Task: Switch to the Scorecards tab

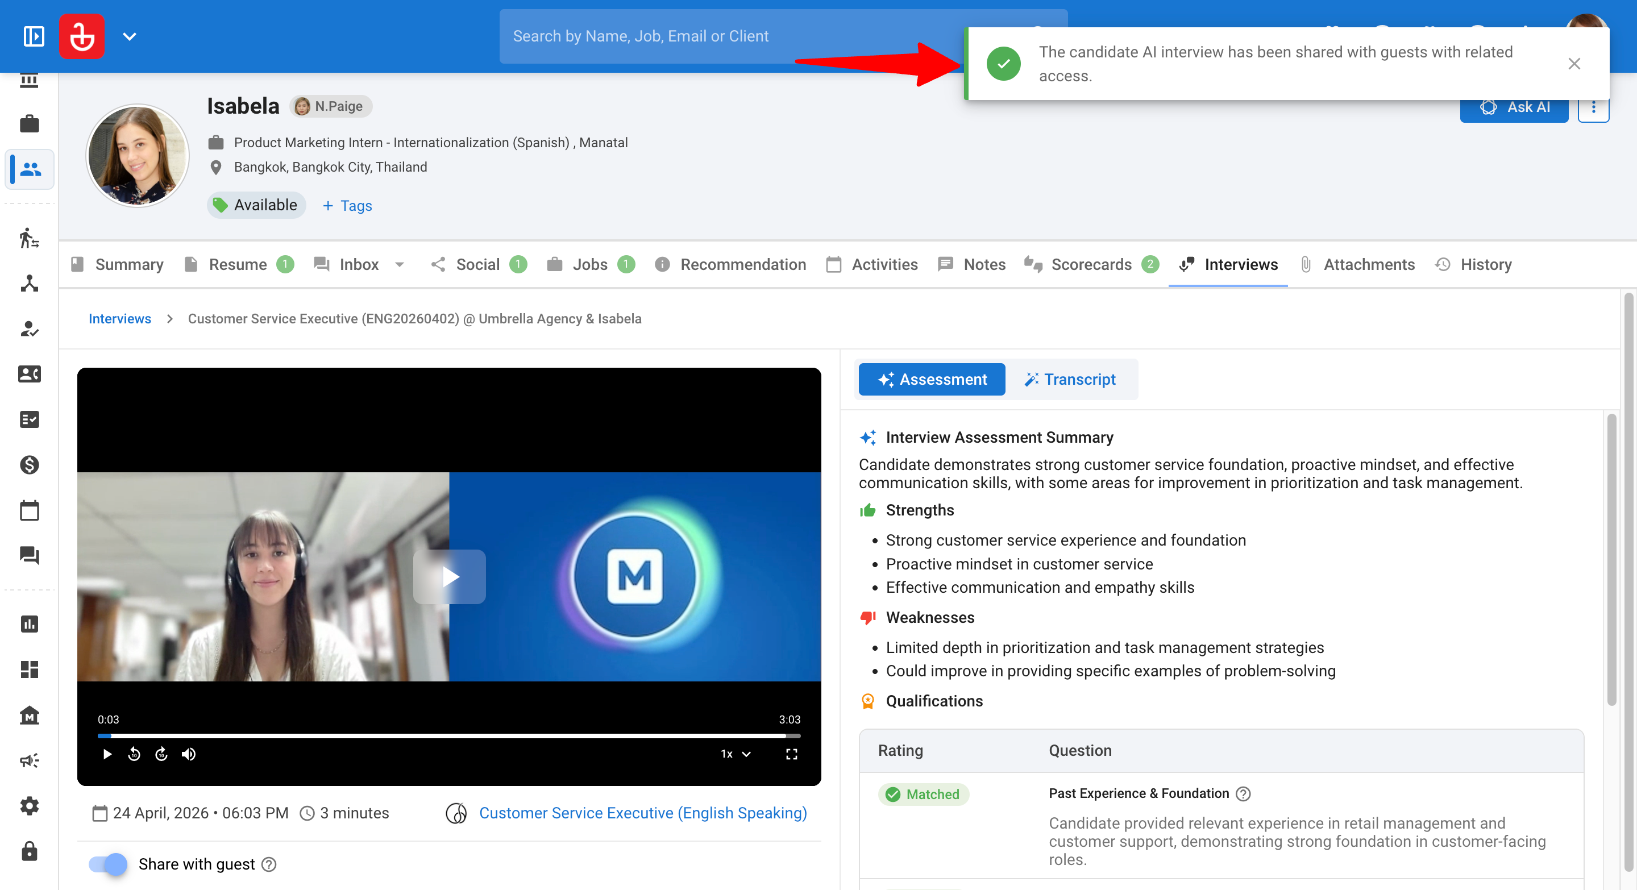Action: (x=1091, y=264)
